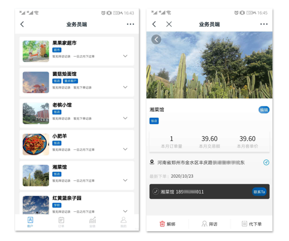This screenshot has width=289, height=241.
Task: Tap 拜访 to record a visit
Action: coord(210,224)
